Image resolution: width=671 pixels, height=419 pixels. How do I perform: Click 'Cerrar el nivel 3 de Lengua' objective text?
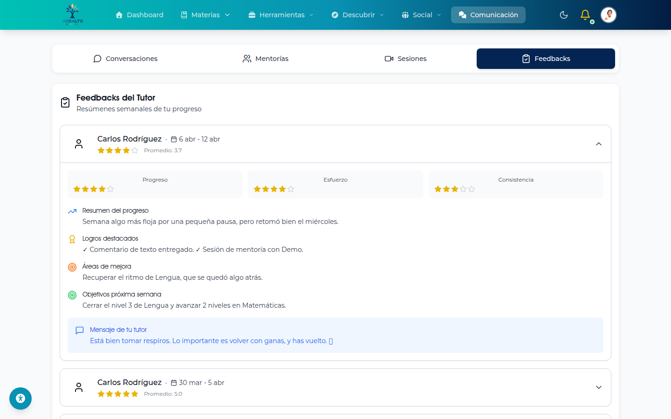[x=184, y=305]
